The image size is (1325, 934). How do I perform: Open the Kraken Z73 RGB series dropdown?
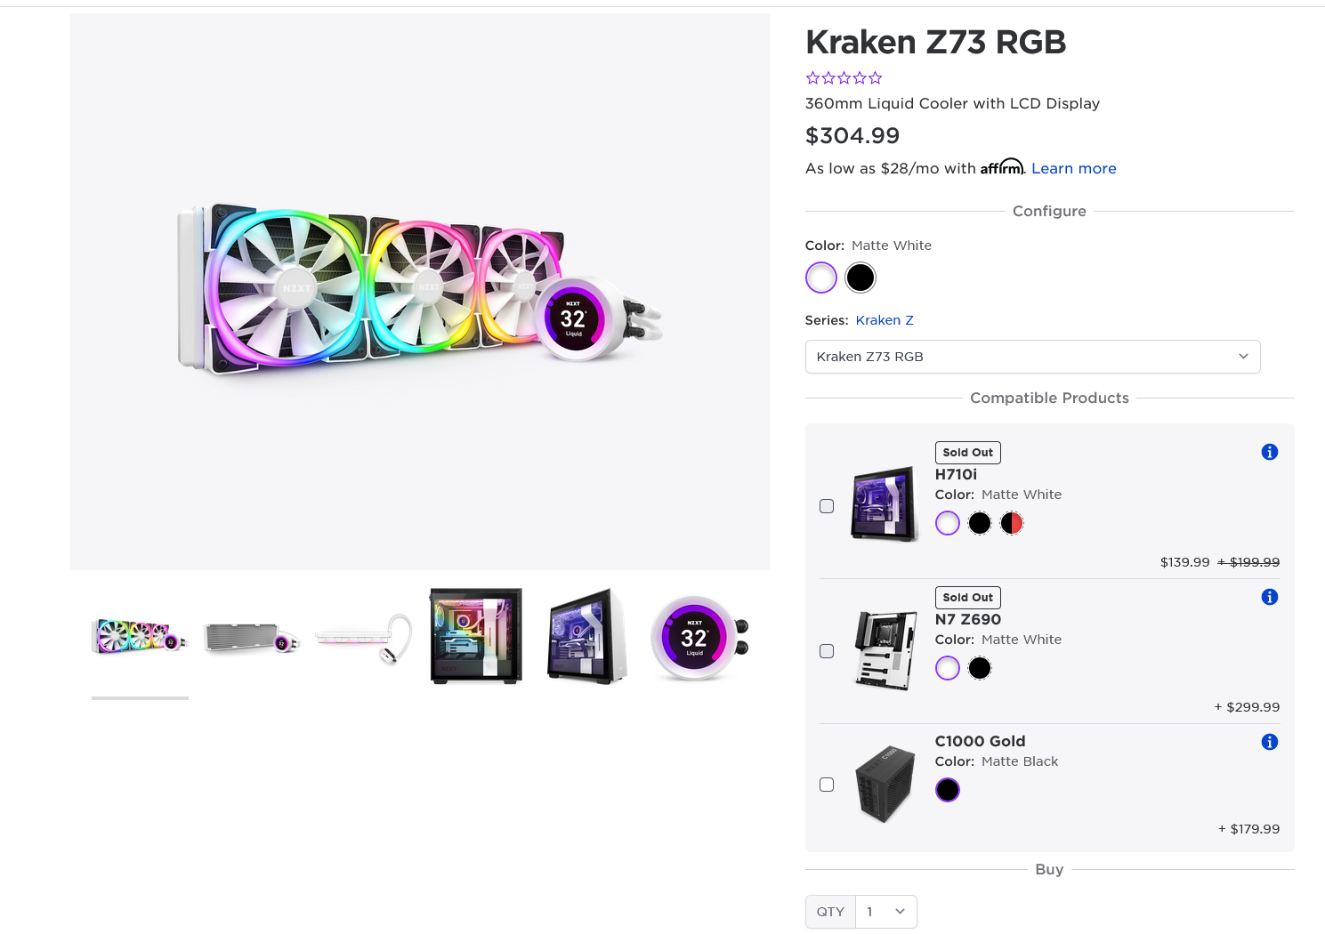(1032, 357)
